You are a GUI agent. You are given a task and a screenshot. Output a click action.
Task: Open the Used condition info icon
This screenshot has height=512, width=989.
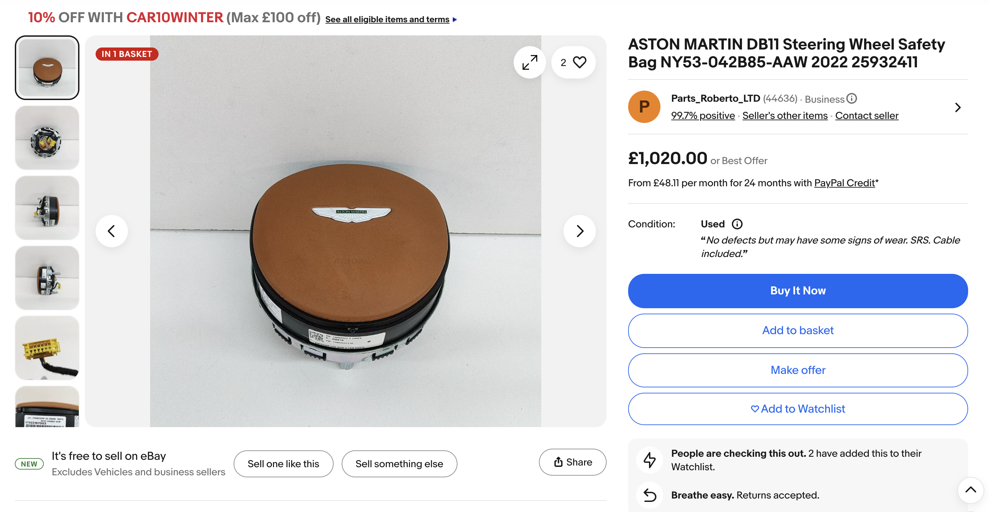pos(737,224)
